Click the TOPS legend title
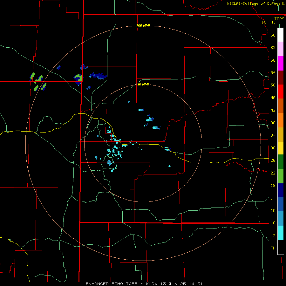The image size is (286, 286). [x=279, y=19]
